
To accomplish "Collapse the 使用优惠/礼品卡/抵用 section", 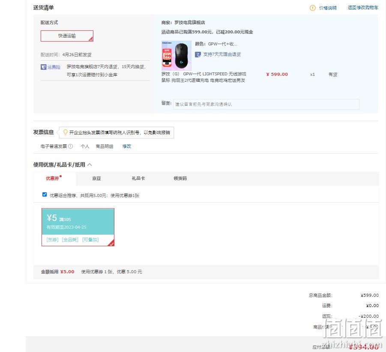I will [x=90, y=165].
